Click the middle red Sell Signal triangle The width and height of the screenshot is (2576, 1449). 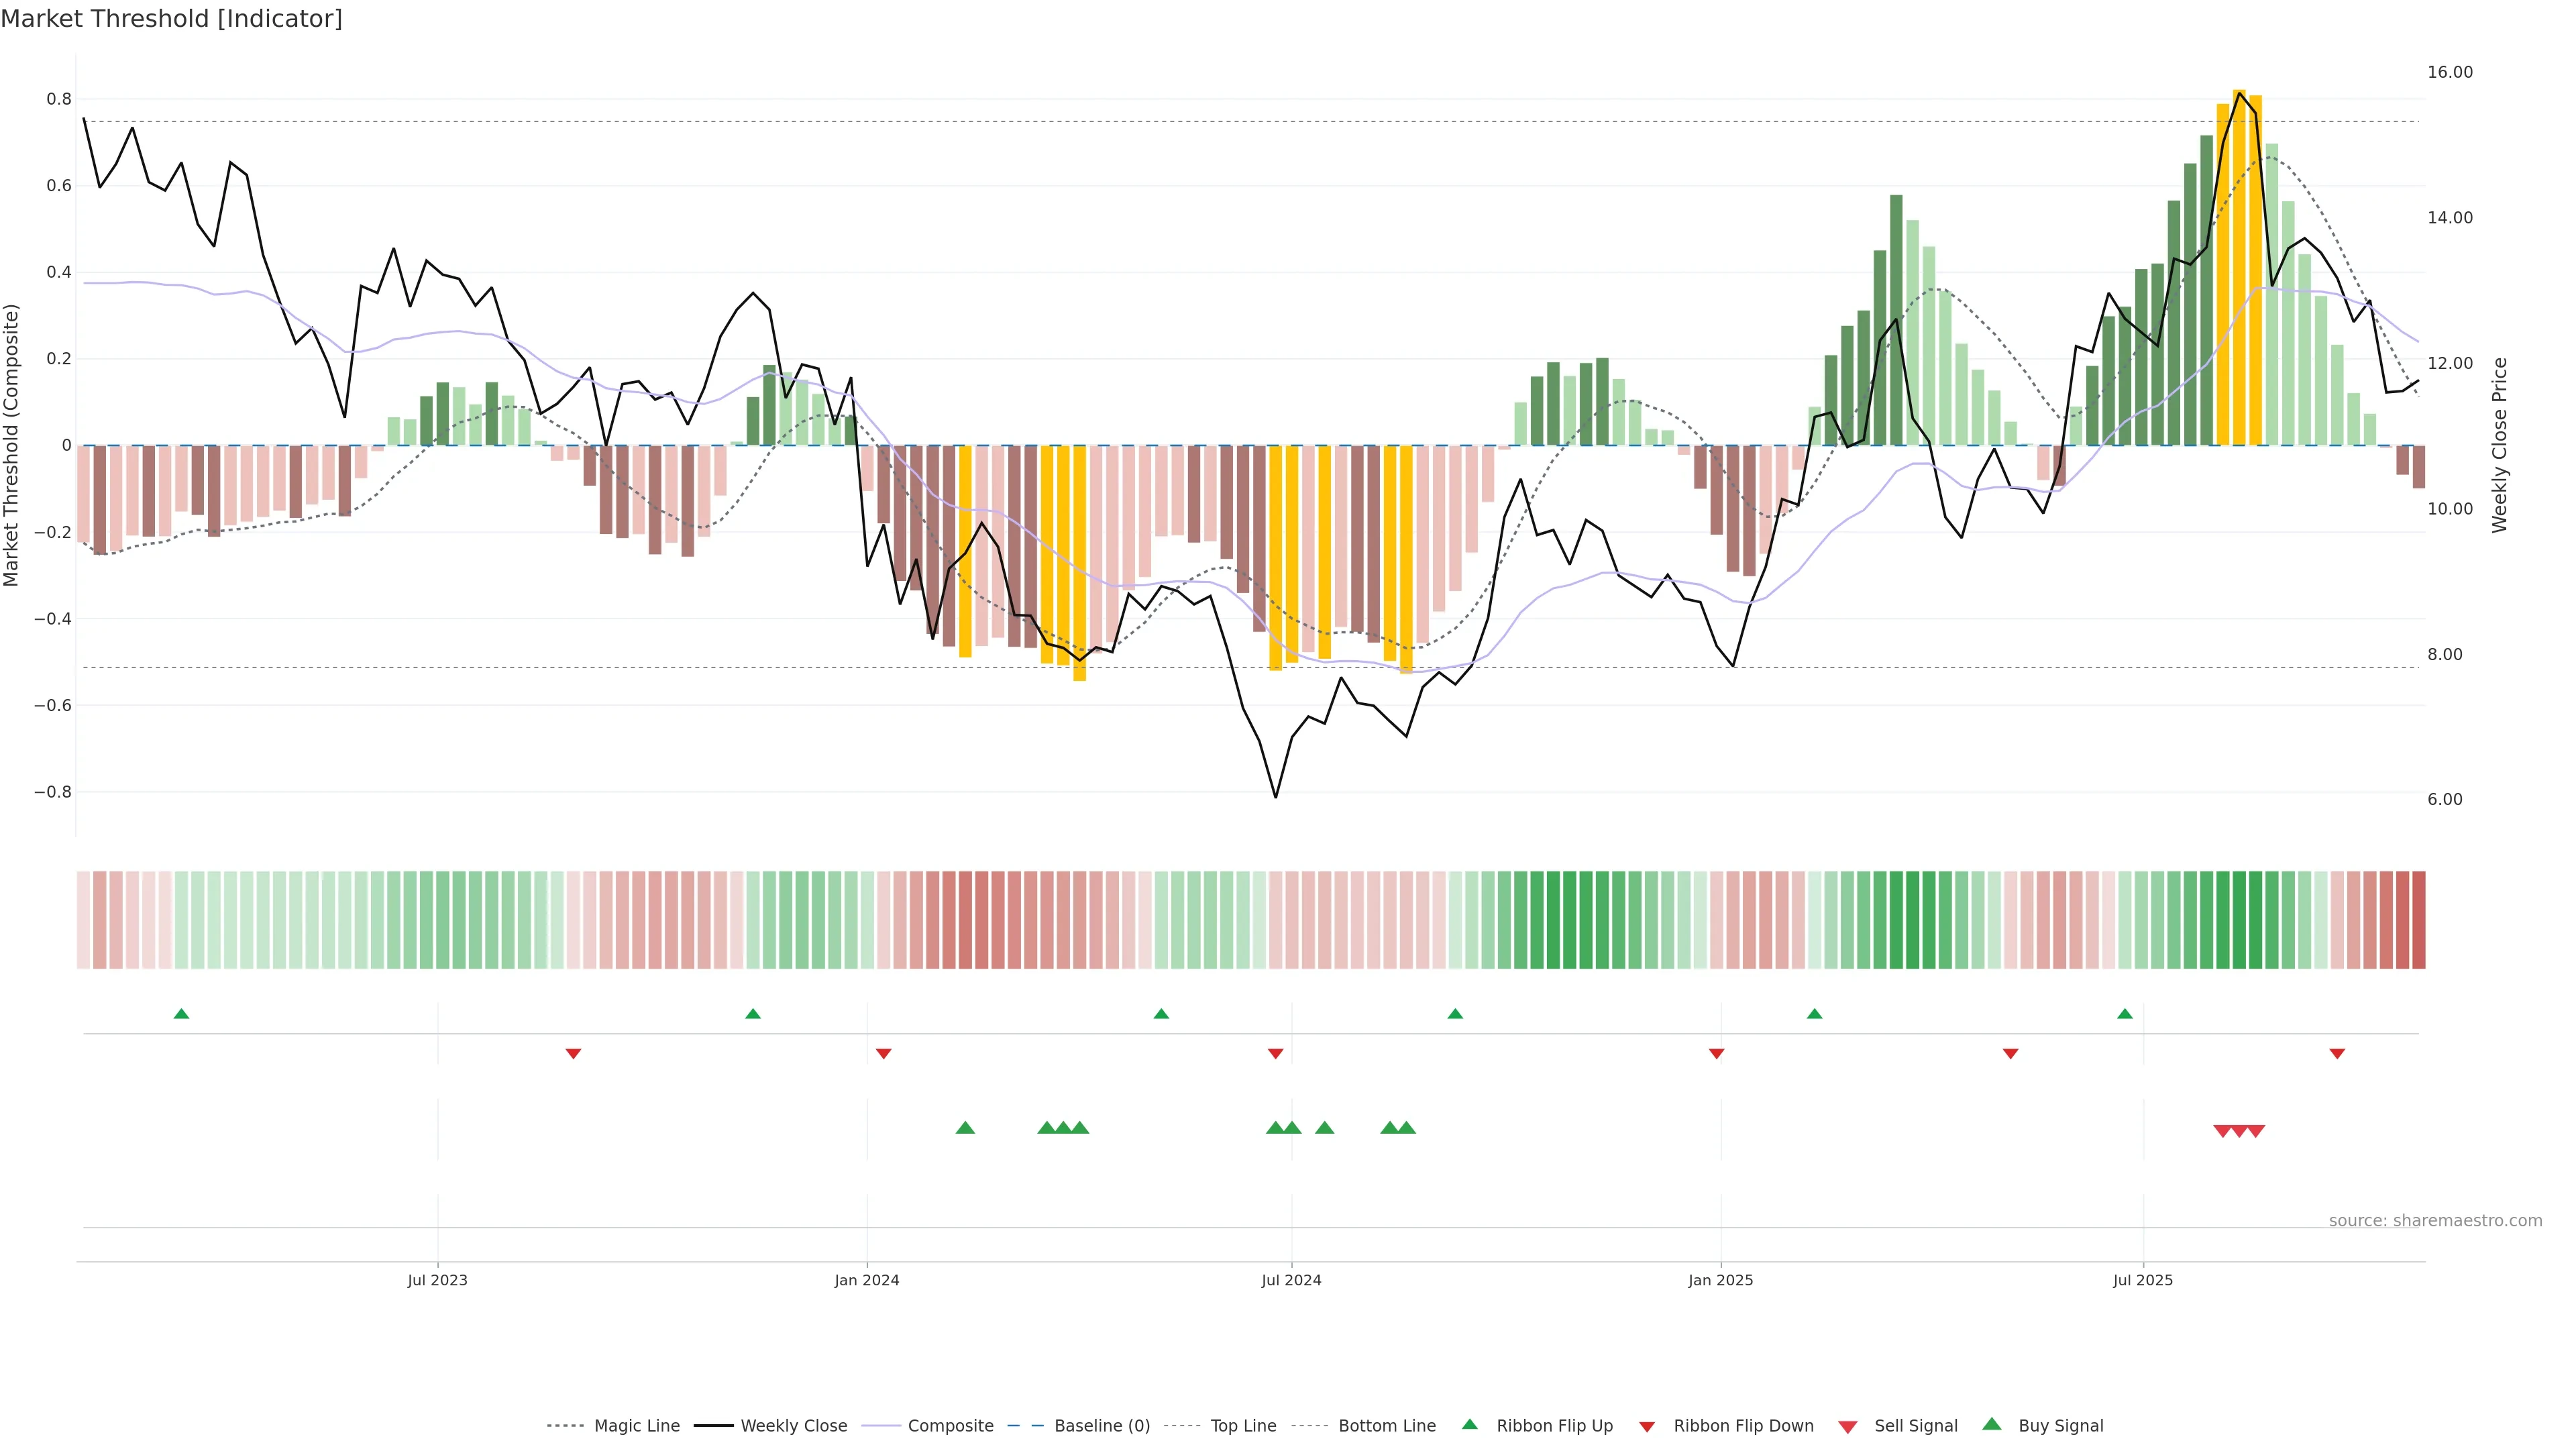click(x=2240, y=1131)
